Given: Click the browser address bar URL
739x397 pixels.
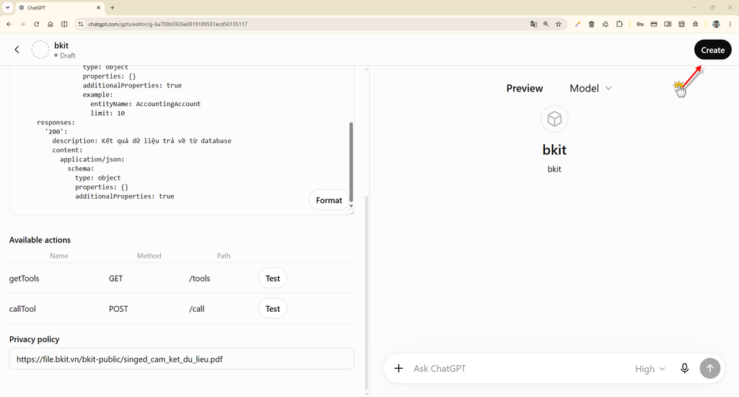Looking at the screenshot, I should click(167, 24).
